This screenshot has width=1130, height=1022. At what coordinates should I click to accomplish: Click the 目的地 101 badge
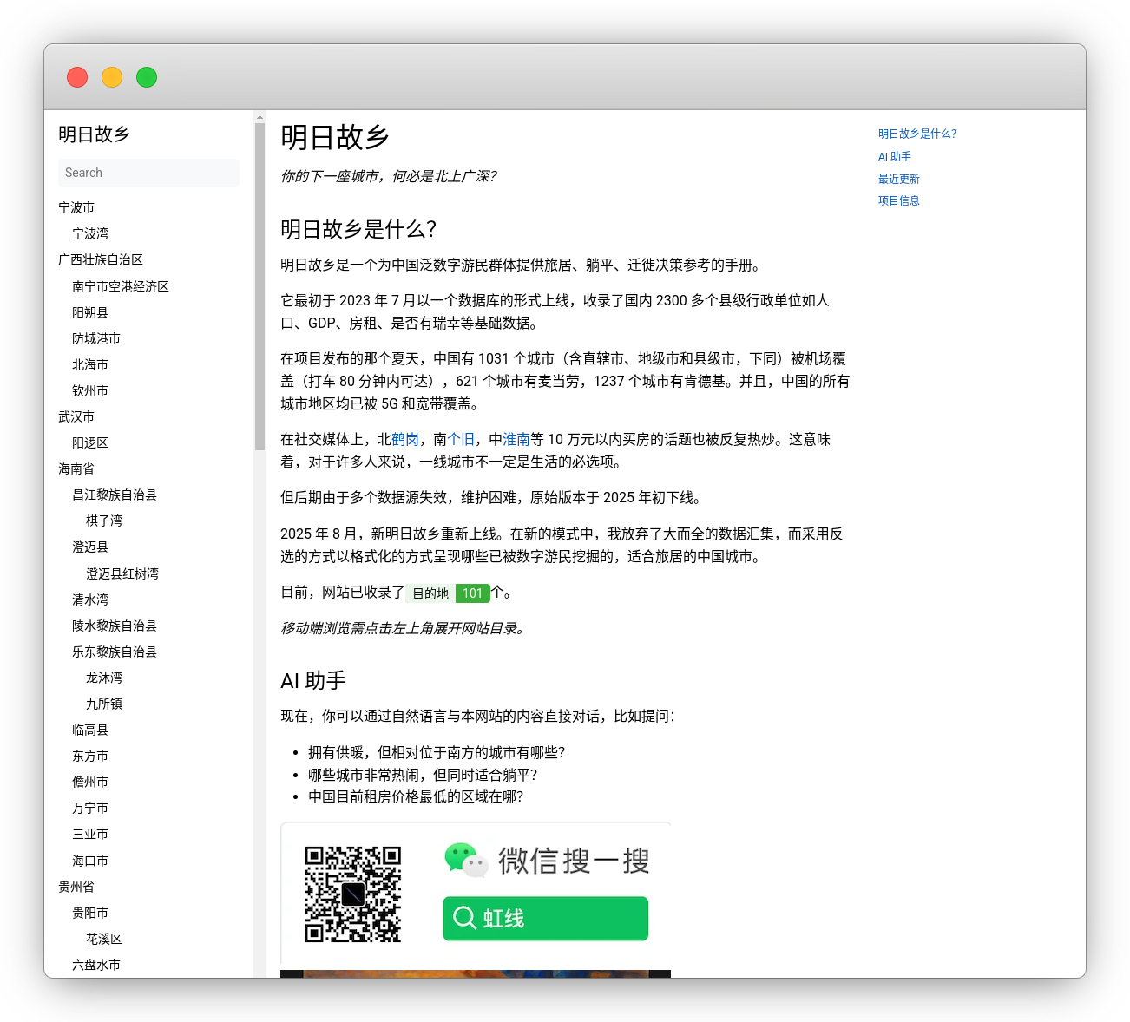tap(448, 593)
